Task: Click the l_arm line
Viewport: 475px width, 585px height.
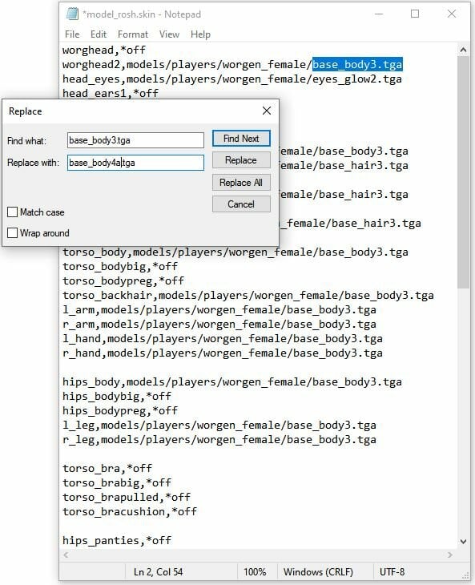Action: click(219, 310)
